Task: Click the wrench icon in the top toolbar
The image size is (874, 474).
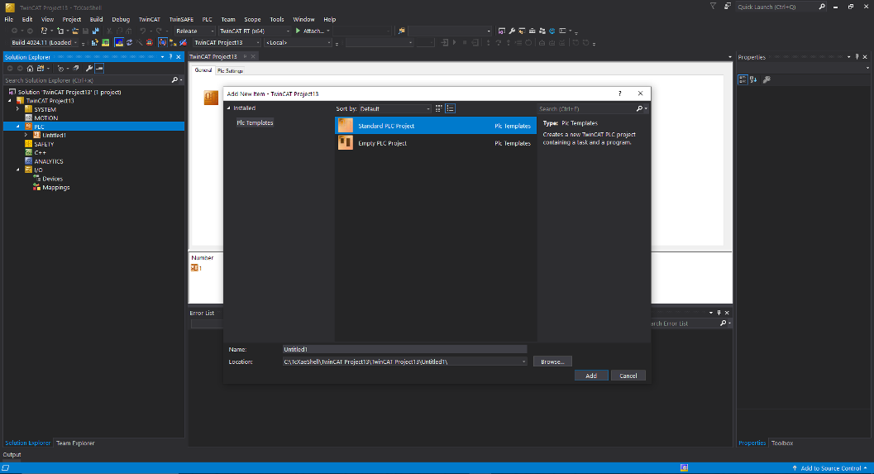Action: tap(512, 31)
